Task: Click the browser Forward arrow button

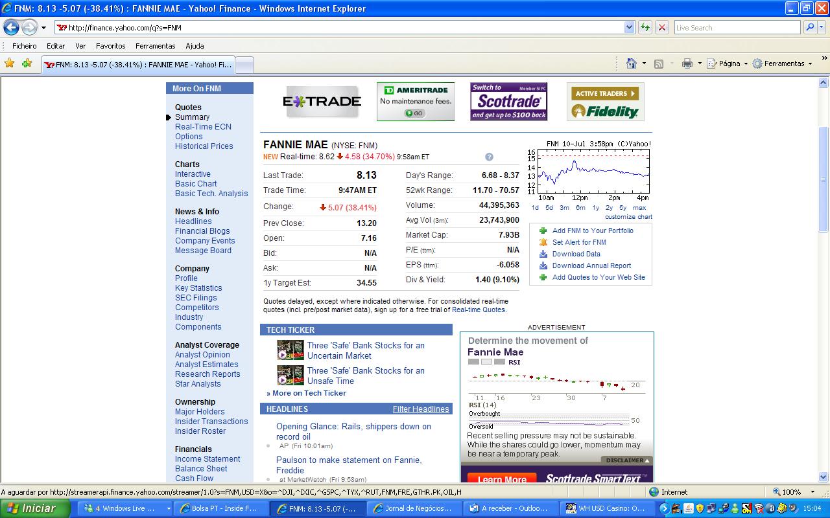Action: point(29,27)
